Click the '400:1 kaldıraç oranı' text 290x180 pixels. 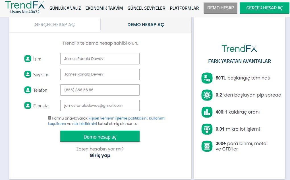[238, 112]
